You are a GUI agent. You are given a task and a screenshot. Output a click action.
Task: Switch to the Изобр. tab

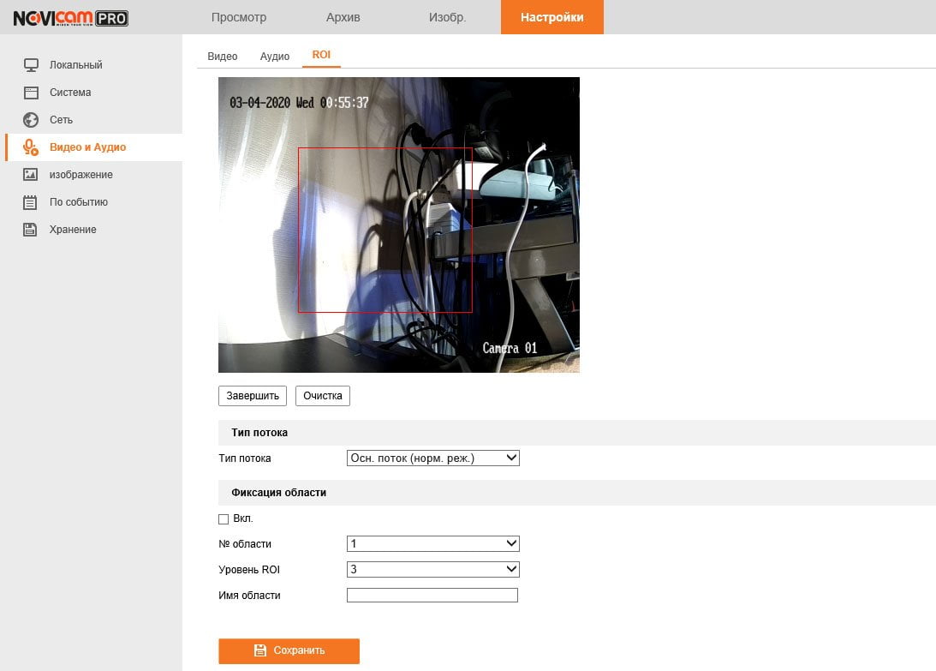447,17
